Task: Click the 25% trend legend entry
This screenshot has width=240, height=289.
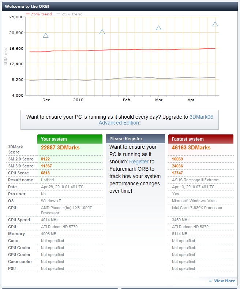Action: pyautogui.click(x=70, y=14)
